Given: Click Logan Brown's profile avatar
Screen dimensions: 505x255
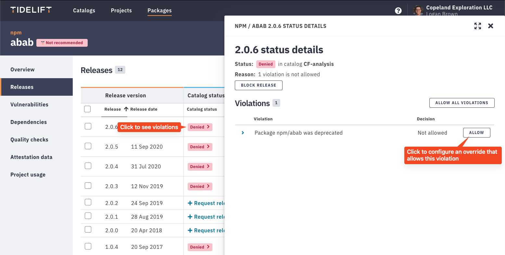Looking at the screenshot, I should click(x=418, y=10).
